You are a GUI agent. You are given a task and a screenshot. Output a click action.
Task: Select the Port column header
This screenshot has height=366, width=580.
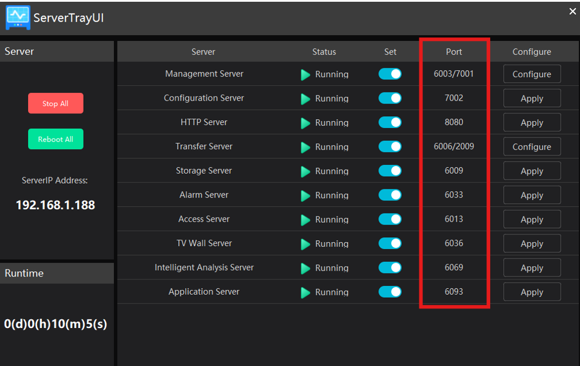[x=454, y=51]
